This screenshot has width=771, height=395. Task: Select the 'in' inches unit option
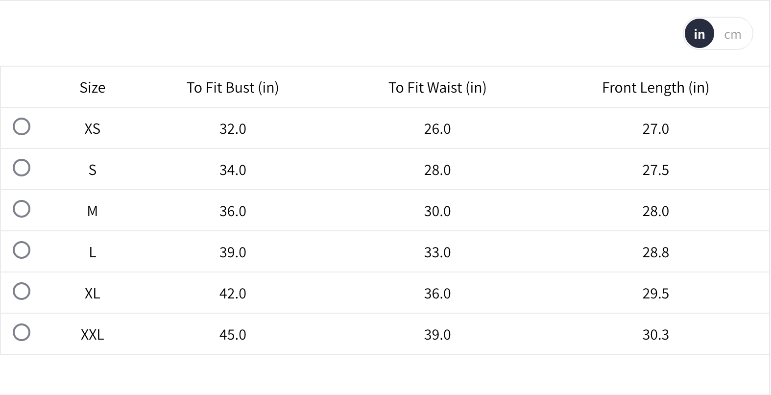(x=699, y=34)
